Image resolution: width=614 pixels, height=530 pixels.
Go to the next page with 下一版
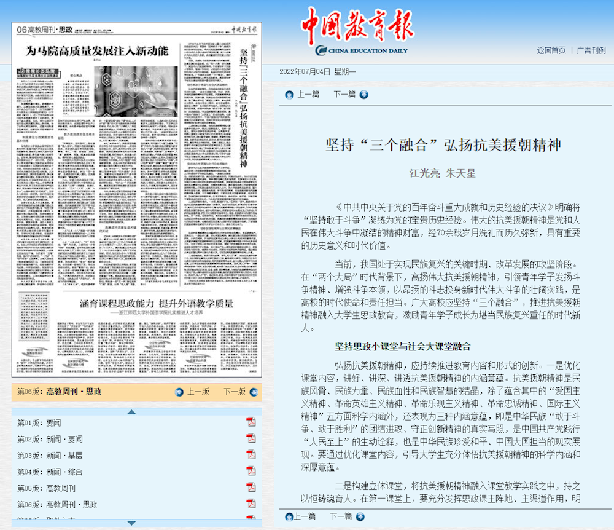tap(234, 392)
